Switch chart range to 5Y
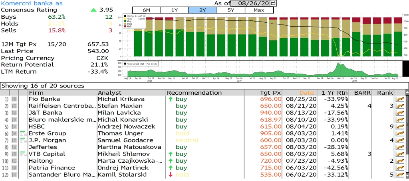The height and width of the screenshot is (181, 409). click(x=231, y=10)
